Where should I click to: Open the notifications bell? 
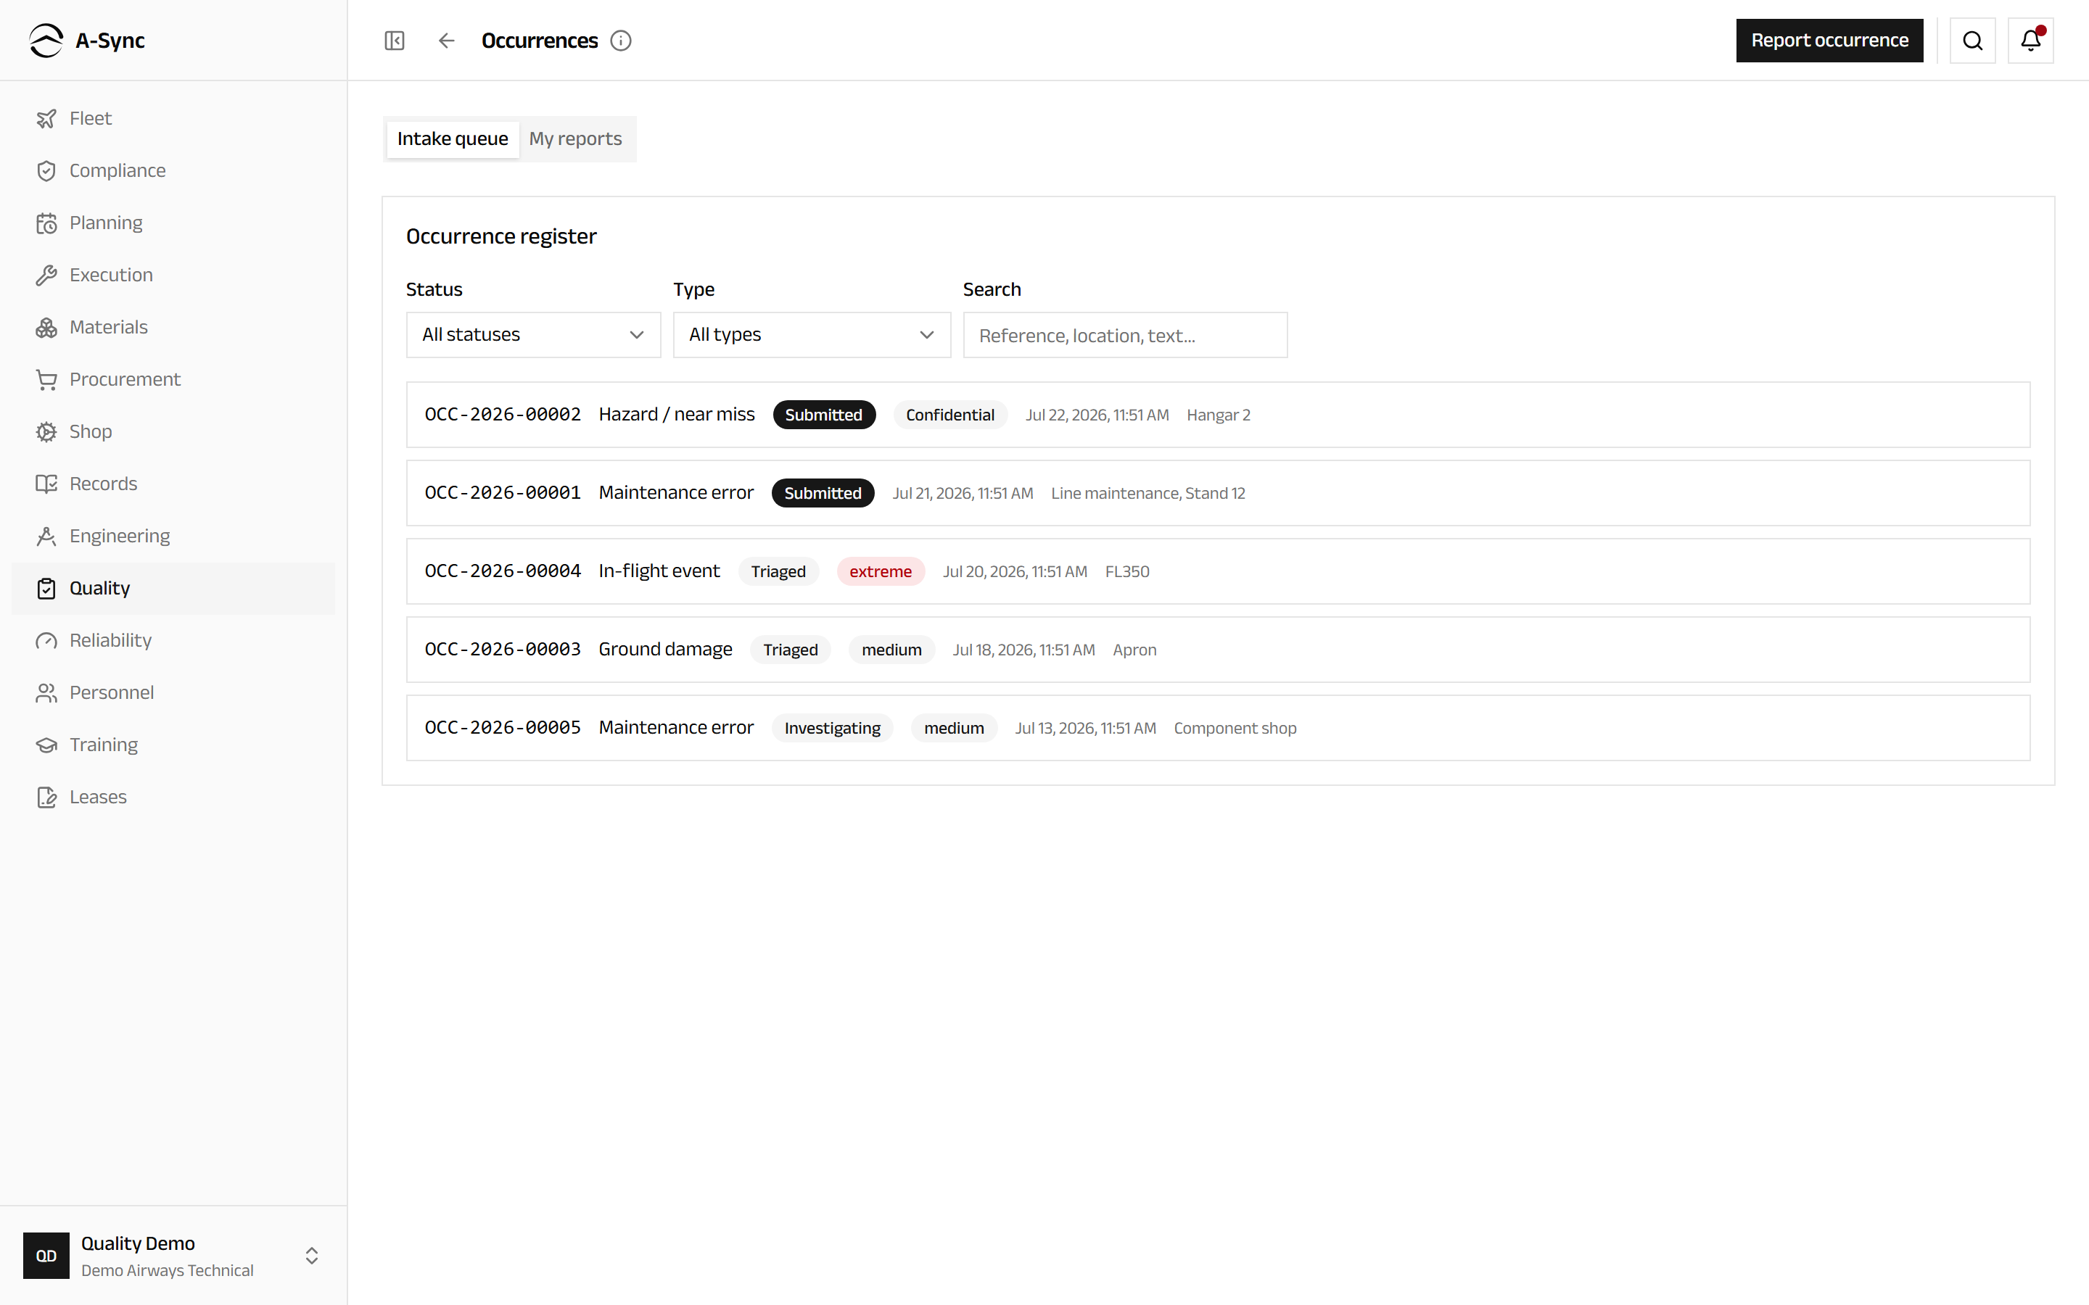[x=2030, y=41]
